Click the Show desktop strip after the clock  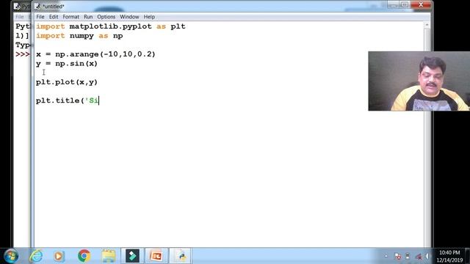click(468, 256)
